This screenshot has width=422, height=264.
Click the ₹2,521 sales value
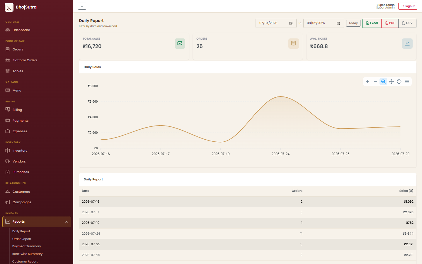tap(409, 244)
